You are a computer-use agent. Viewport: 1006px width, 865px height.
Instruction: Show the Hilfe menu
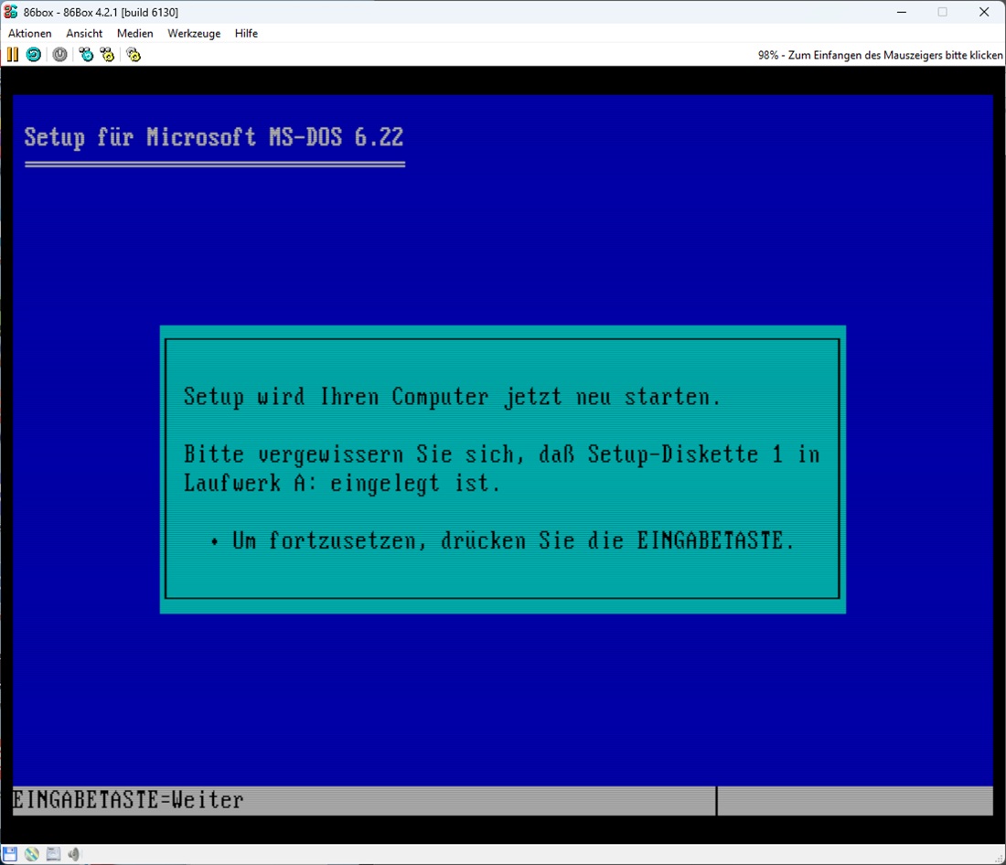(246, 33)
